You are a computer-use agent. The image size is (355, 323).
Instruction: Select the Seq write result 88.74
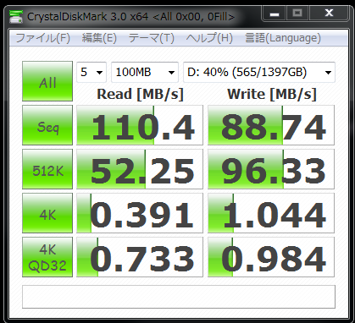(271, 125)
